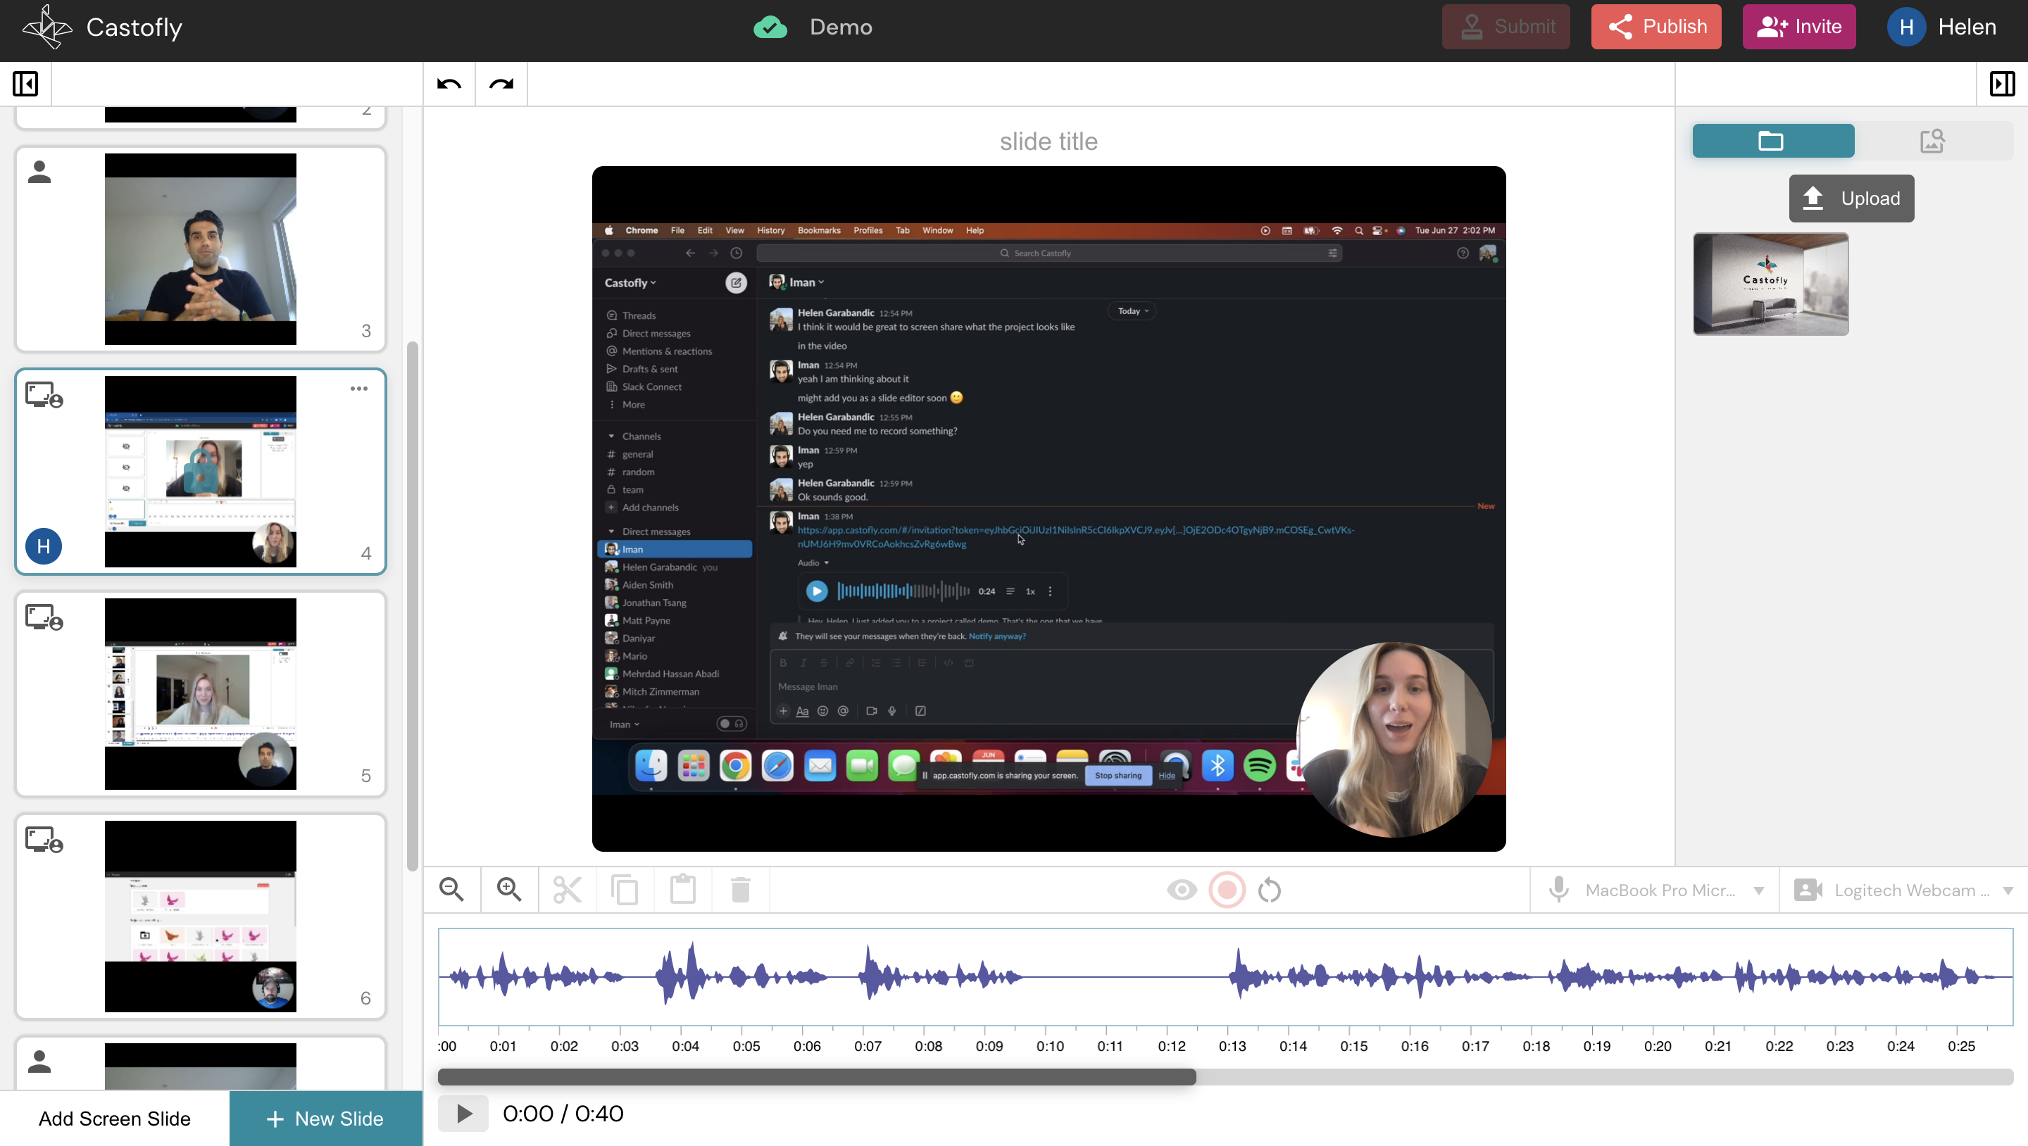Cut the selected audio segment
The height and width of the screenshot is (1146, 2028).
567,890
